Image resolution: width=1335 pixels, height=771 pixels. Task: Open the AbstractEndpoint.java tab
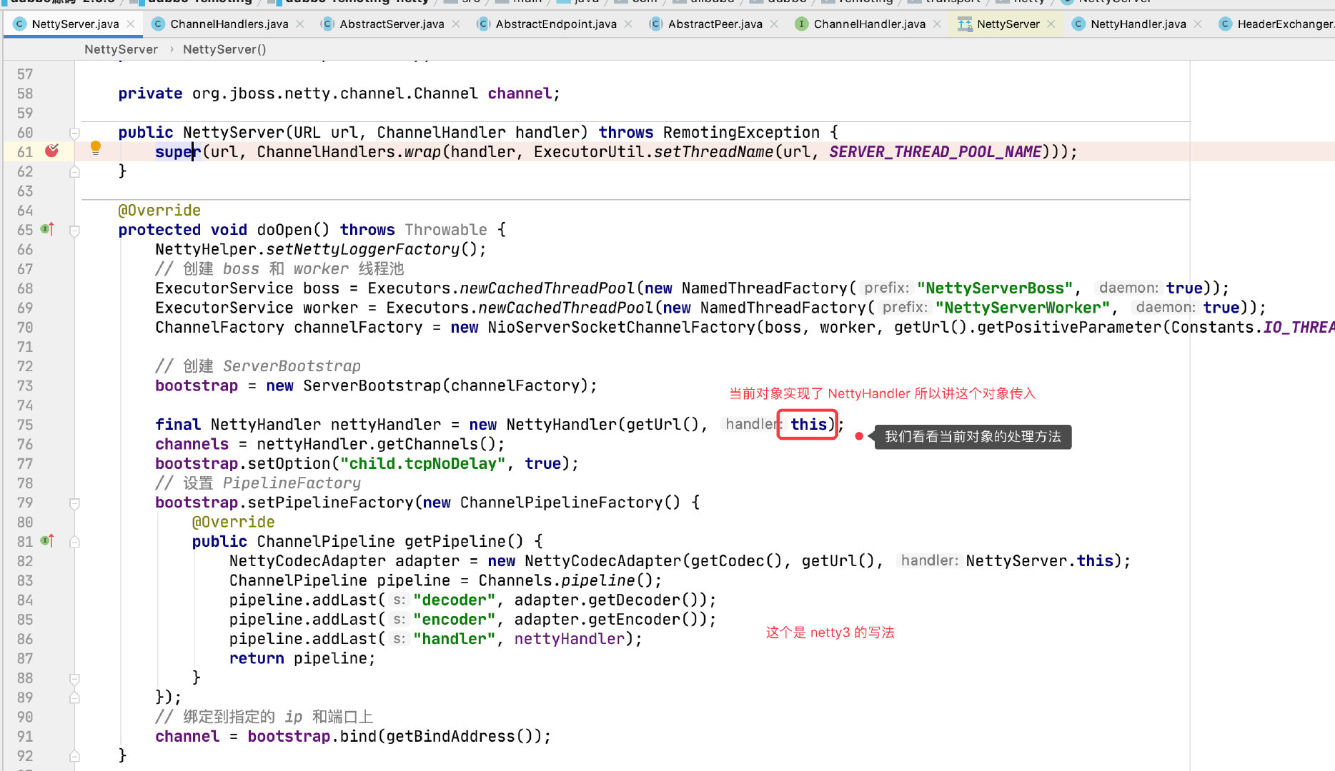556,24
